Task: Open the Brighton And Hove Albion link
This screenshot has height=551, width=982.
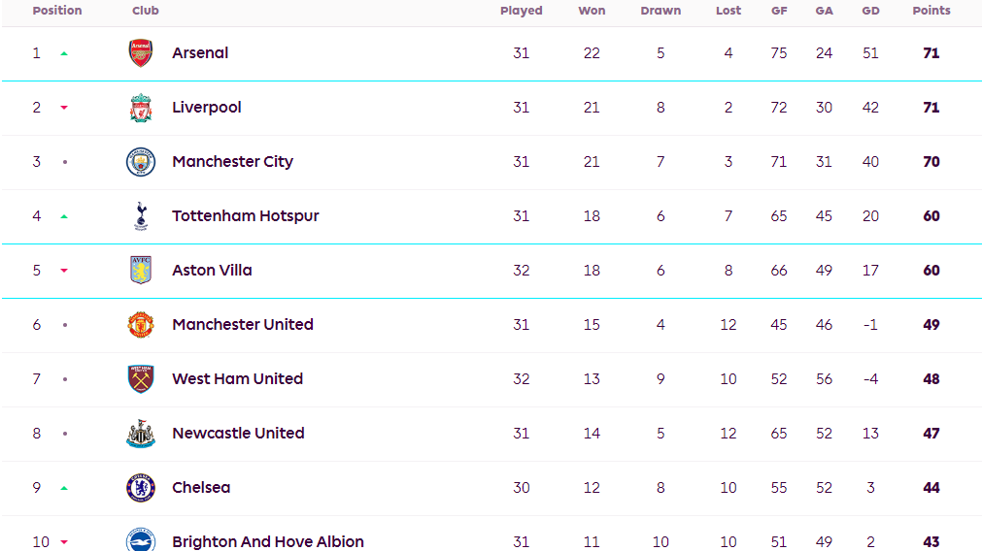Action: 267,541
